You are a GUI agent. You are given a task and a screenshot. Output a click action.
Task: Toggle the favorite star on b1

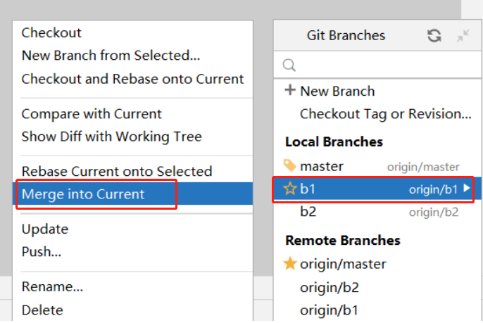click(x=290, y=189)
